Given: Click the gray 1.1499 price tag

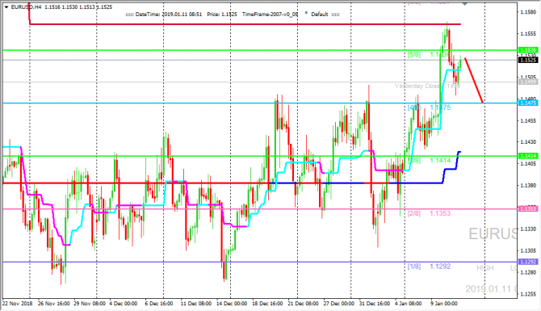Looking at the screenshot, I should 528,82.
